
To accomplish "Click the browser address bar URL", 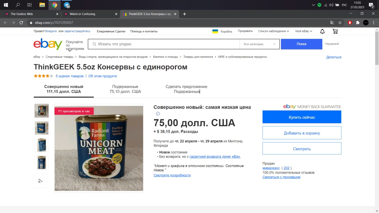I will (54, 22).
